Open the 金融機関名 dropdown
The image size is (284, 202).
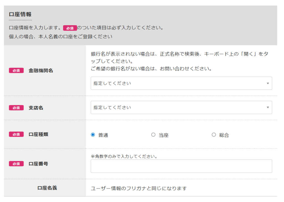177,83
